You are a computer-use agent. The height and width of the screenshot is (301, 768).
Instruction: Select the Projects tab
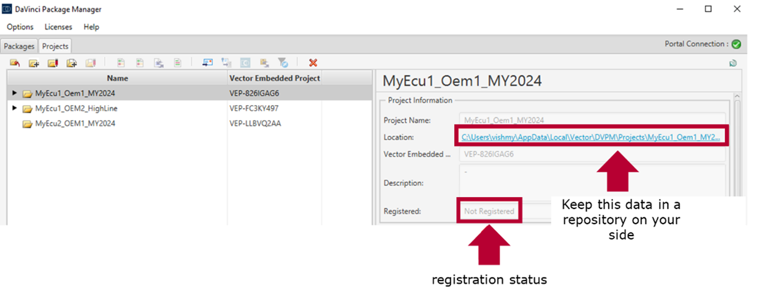[x=55, y=46]
